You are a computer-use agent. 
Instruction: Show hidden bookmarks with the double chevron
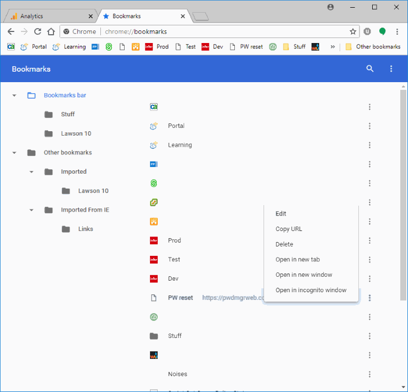(332, 47)
